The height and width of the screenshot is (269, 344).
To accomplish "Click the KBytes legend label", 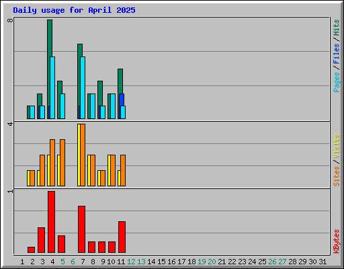I will coord(337,241).
